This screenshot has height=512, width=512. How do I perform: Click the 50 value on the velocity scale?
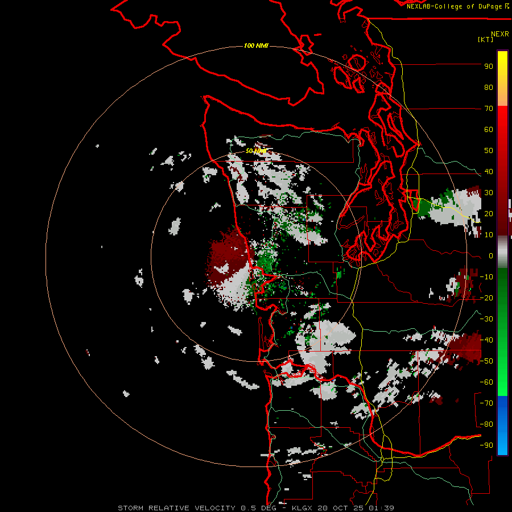coord(489,151)
